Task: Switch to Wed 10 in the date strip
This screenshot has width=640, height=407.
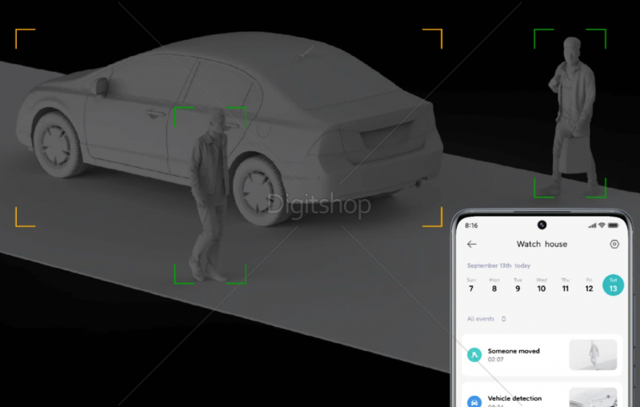Action: [x=542, y=285]
